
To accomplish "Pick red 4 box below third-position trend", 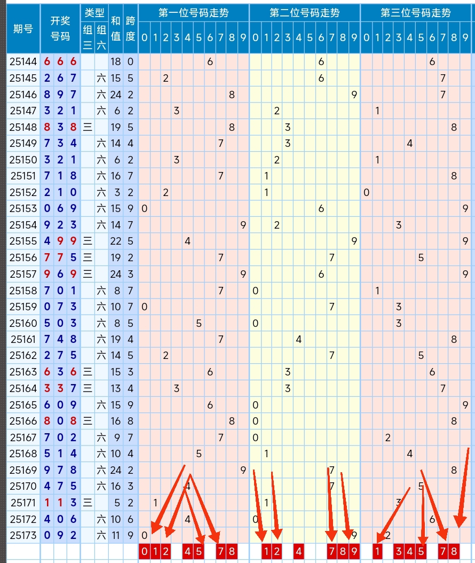I will tap(410, 551).
